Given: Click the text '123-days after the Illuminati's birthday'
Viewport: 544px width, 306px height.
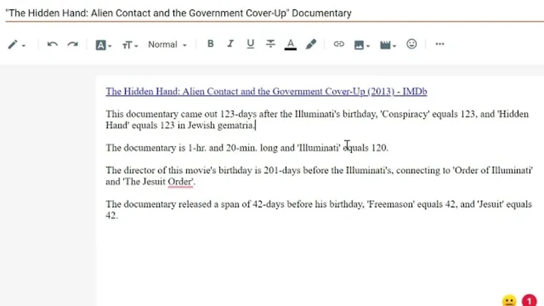Looking at the screenshot, I should tap(298, 114).
